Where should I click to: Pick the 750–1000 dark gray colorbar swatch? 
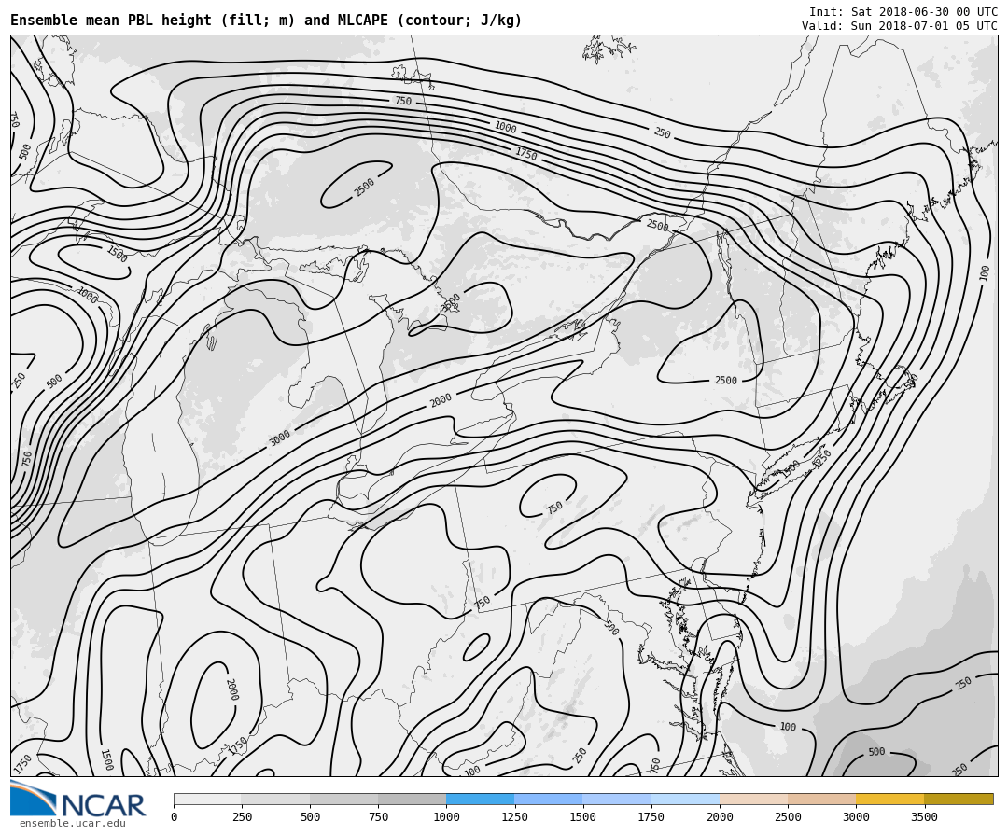tap(413, 799)
